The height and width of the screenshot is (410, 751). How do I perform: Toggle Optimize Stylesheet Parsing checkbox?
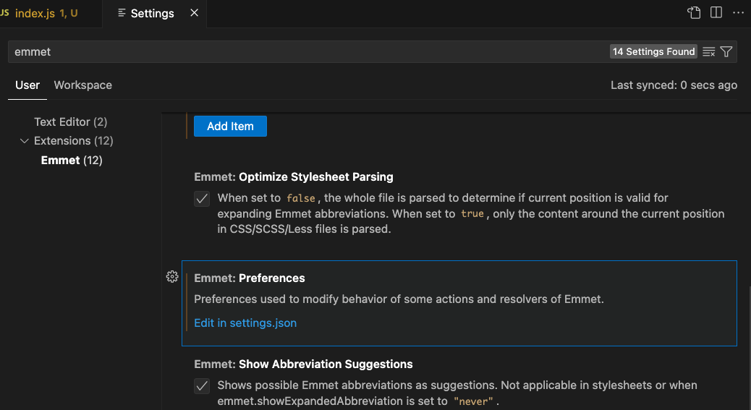202,199
